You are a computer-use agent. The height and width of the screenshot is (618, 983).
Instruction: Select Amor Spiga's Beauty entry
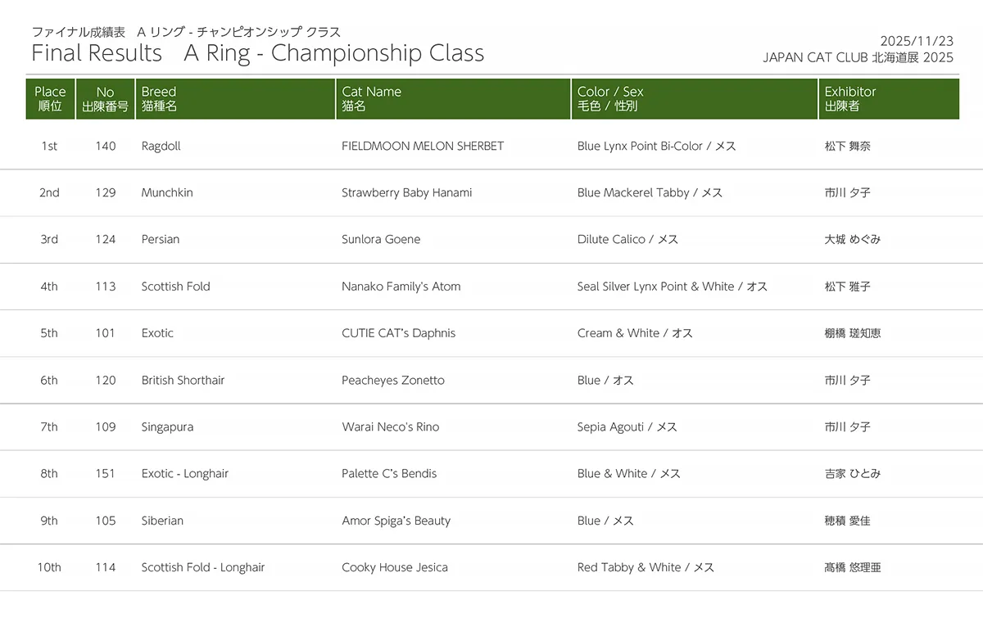pos(396,521)
